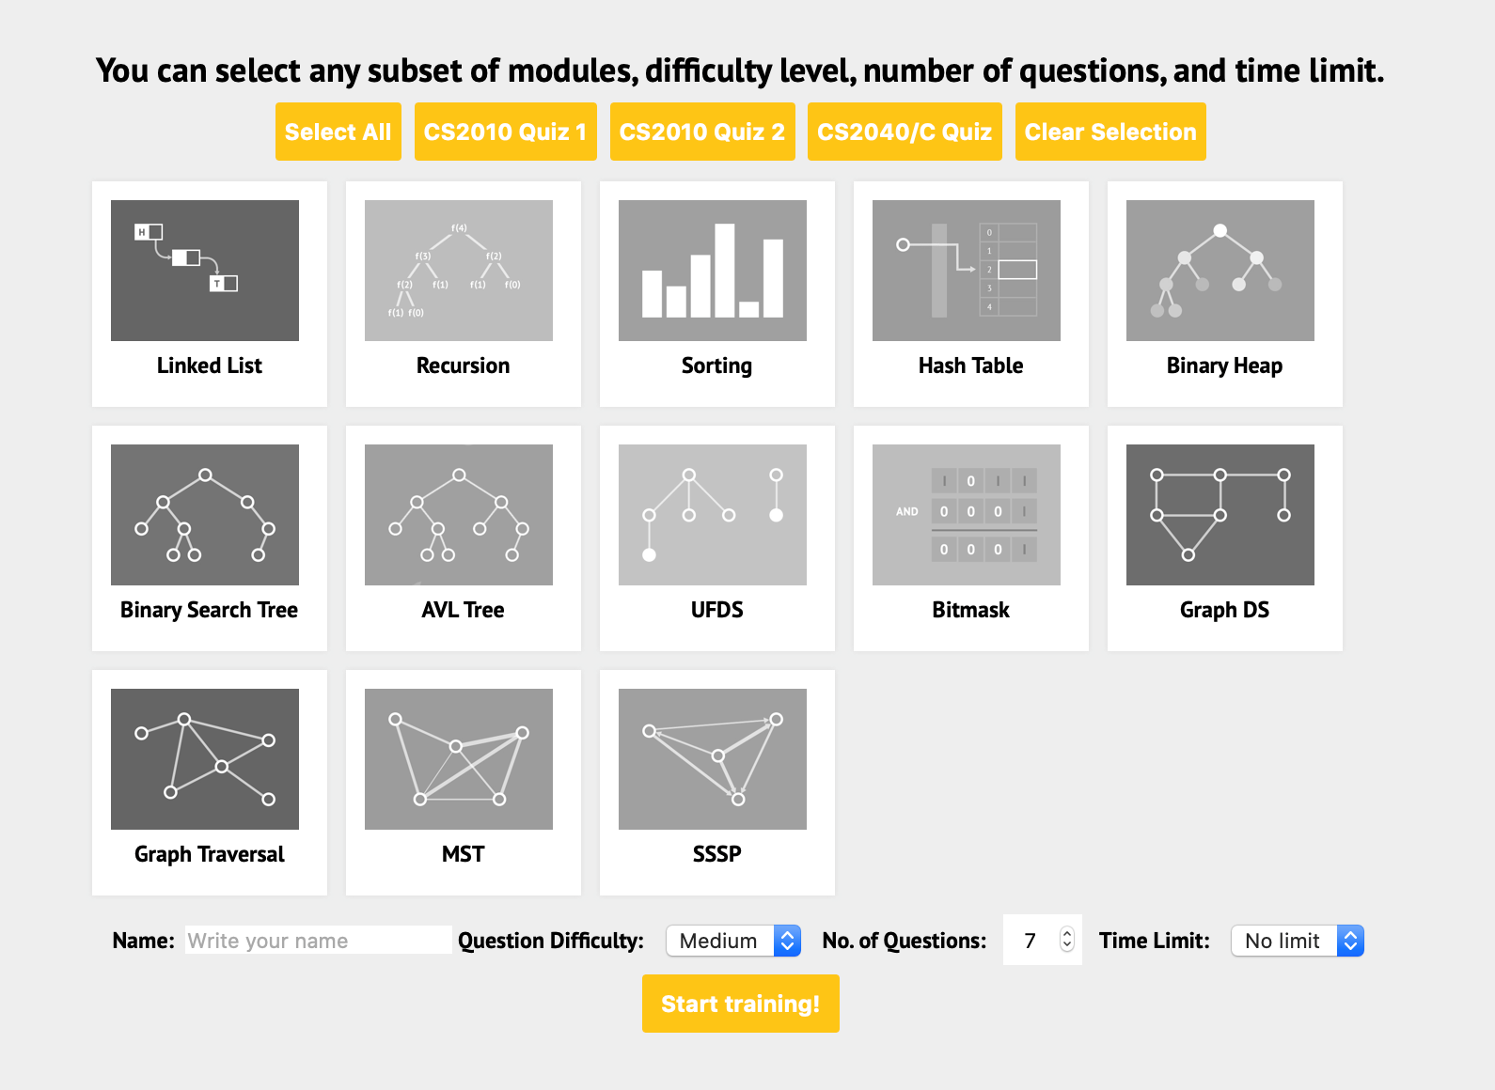Select the Linked List module icon

pyautogui.click(x=205, y=271)
